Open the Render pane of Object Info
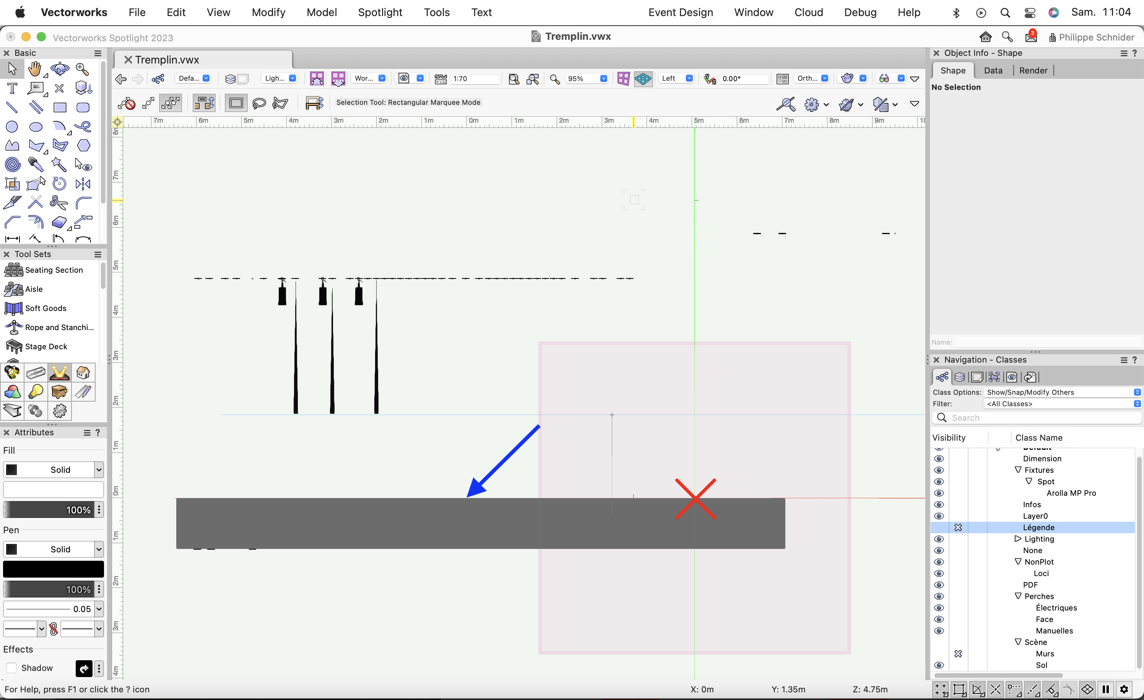Viewport: 1144px width, 700px height. click(1033, 70)
